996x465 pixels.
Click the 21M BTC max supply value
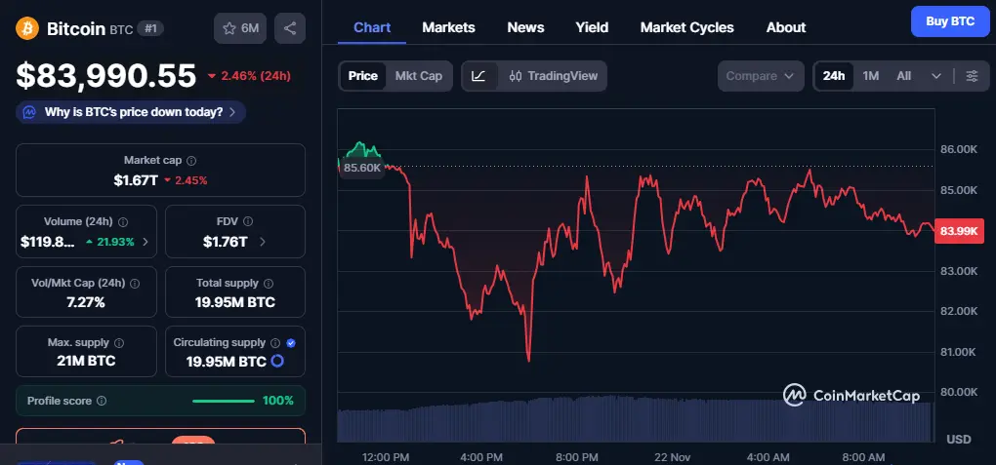(86, 362)
